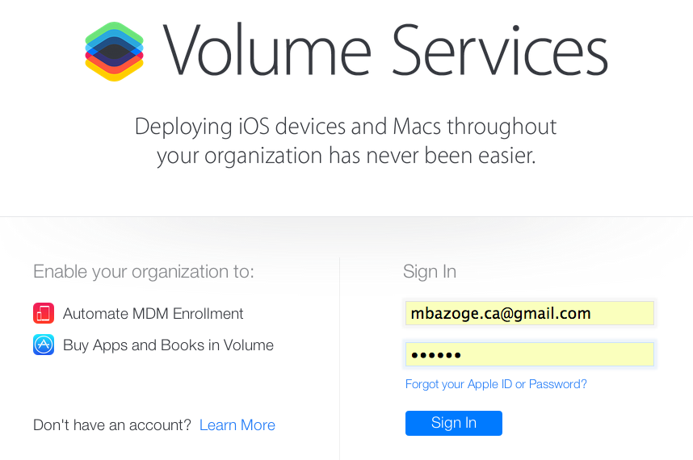
Task: Click the Volume Services layered logo
Action: coord(114,51)
